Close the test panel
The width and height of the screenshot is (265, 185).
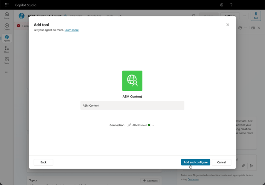pos(259,28)
